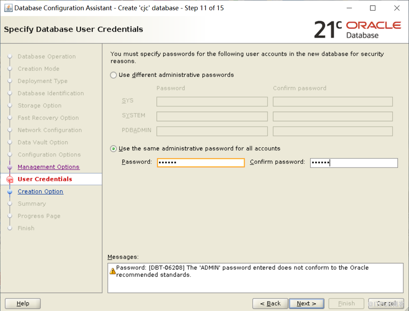Click the PDBADMIN confirm password field
Screen dimensions: 409x311
tap(333, 131)
